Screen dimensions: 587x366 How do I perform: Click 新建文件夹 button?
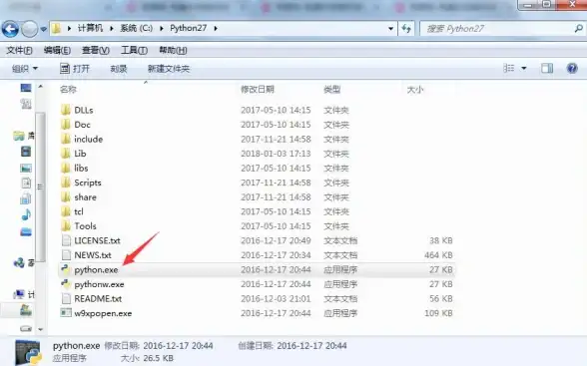click(169, 69)
